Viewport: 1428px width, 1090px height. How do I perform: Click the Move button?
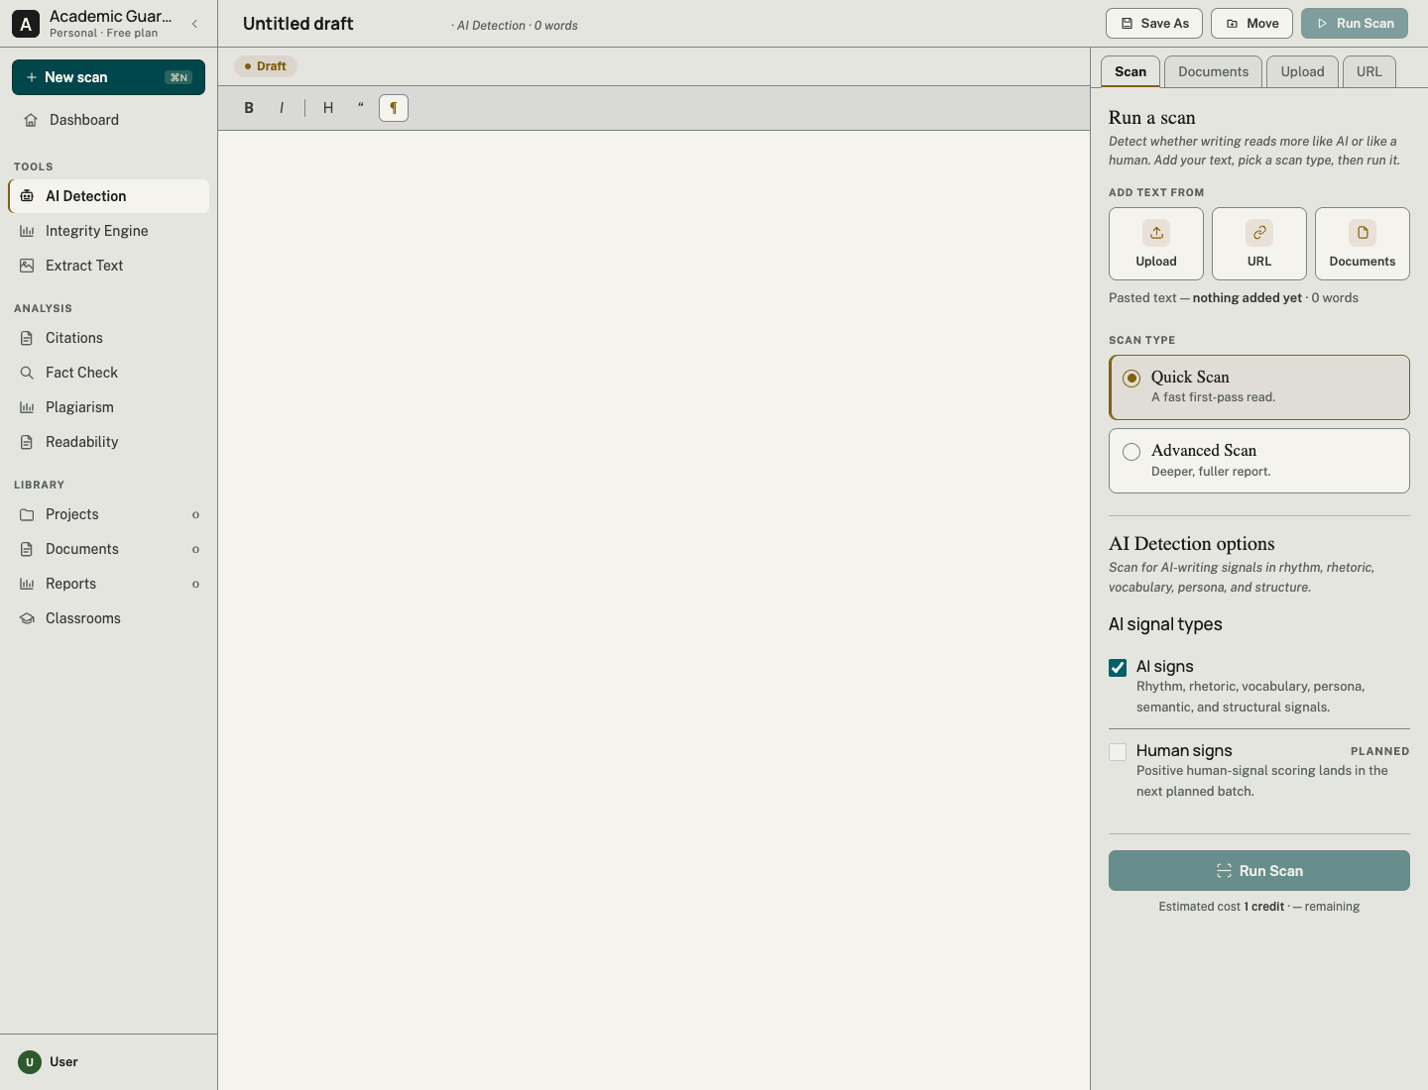[1252, 24]
